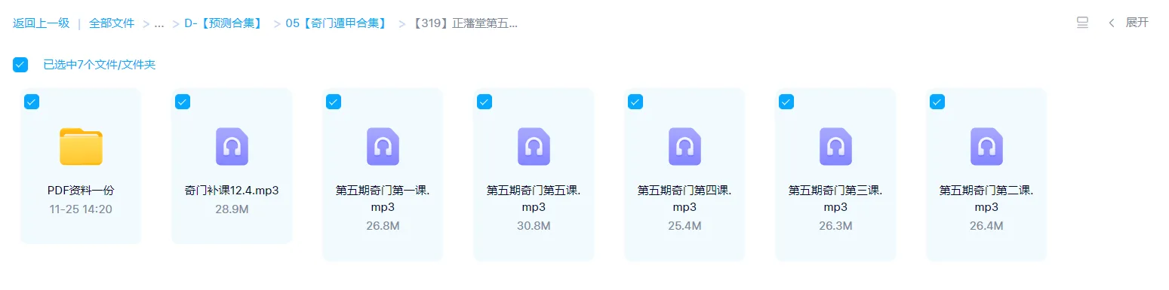Click audio icon of 第五期奇门第一课.mp3
The width and height of the screenshot is (1169, 290).
383,146
